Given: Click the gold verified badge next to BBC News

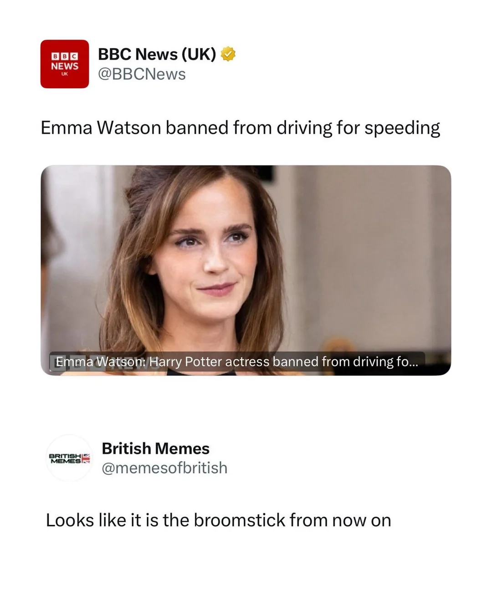Looking at the screenshot, I should [x=228, y=54].
